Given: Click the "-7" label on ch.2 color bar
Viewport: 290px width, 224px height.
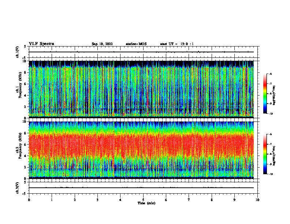Looking at the screenshot, I should (x=270, y=144).
